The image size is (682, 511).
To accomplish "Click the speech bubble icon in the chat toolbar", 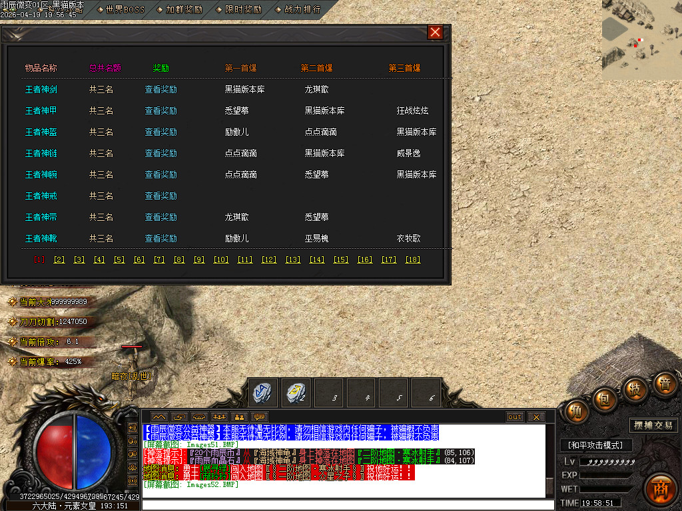I will [258, 417].
